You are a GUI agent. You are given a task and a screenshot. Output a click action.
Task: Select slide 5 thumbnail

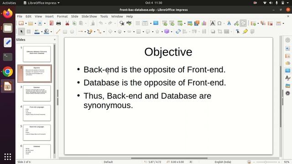36,133
